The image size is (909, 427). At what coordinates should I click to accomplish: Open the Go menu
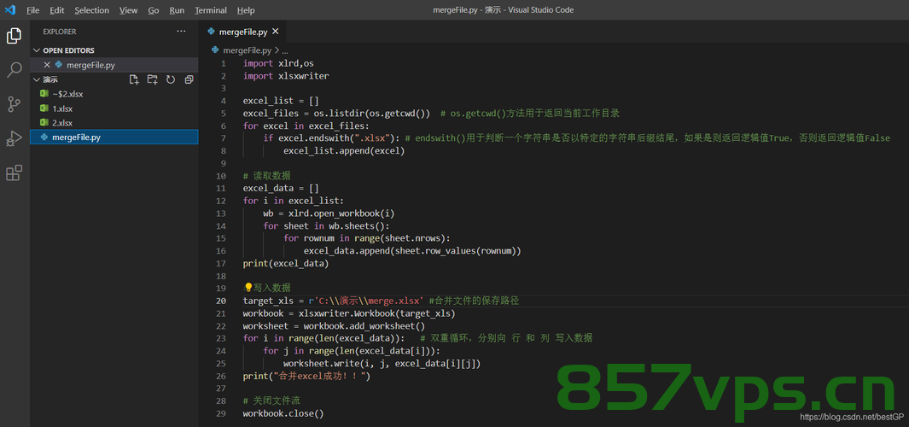pos(154,10)
